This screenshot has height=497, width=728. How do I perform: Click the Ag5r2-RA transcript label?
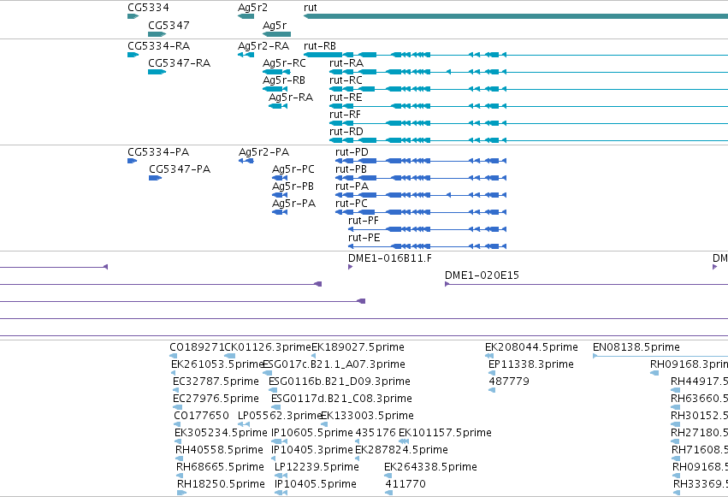click(x=263, y=46)
